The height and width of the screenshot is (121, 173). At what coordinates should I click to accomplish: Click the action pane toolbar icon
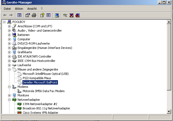tap(49, 15)
